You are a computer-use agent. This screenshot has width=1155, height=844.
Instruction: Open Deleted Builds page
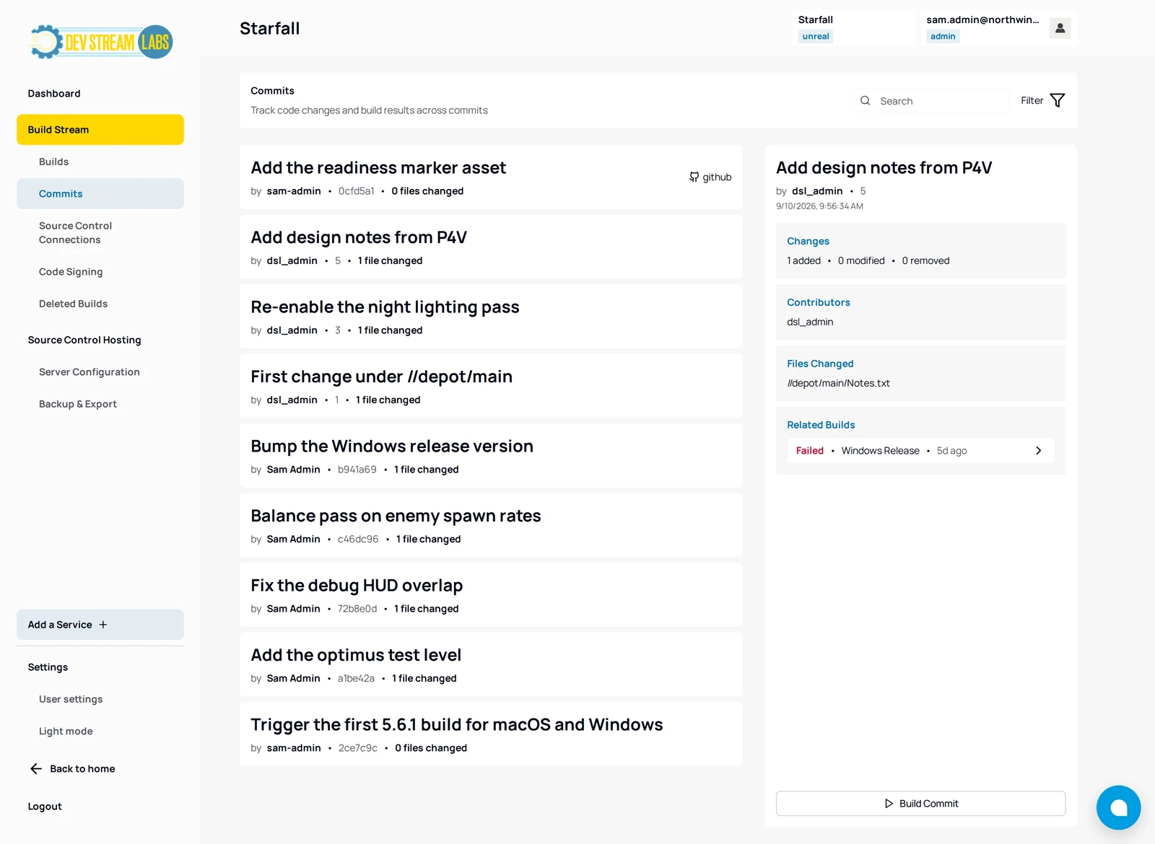(73, 304)
